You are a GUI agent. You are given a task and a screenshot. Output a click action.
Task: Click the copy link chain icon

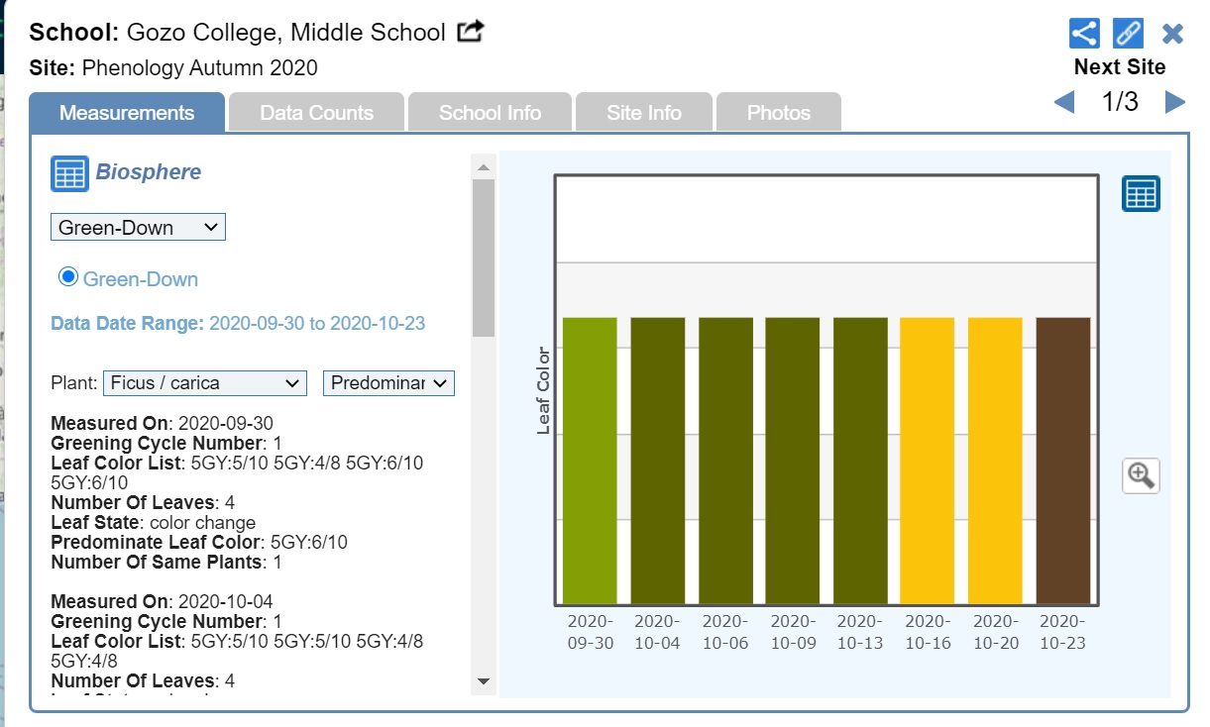[x=1128, y=33]
